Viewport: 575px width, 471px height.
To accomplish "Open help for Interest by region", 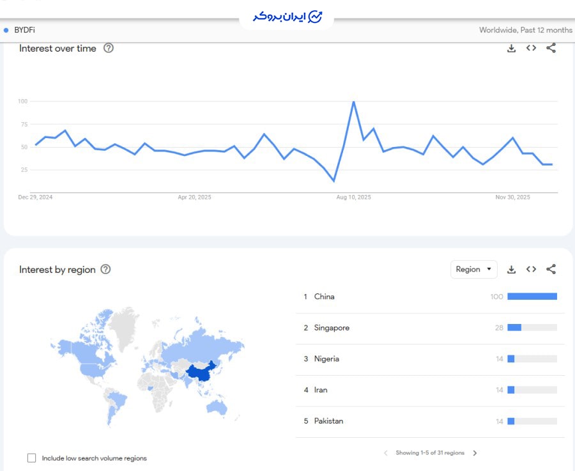I will (105, 269).
